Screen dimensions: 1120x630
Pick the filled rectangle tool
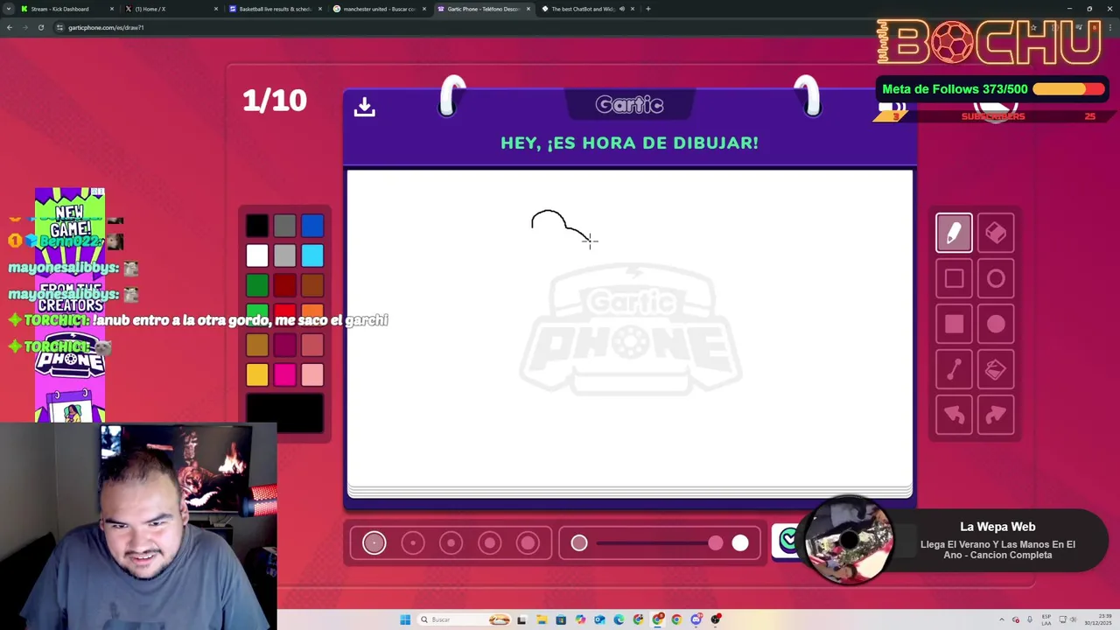point(954,324)
